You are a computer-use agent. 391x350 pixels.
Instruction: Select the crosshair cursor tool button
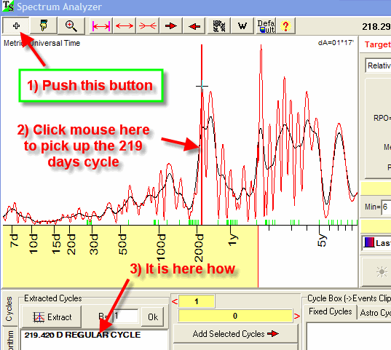tap(16, 25)
